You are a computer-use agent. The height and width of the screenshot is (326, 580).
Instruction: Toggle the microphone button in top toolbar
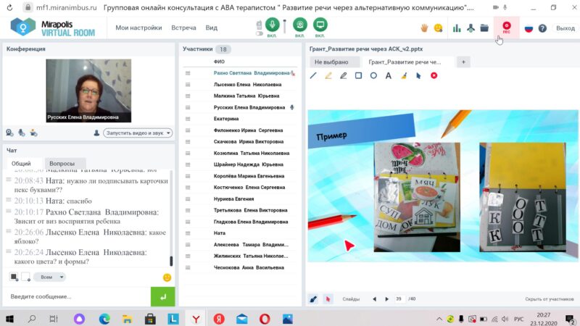click(x=272, y=25)
